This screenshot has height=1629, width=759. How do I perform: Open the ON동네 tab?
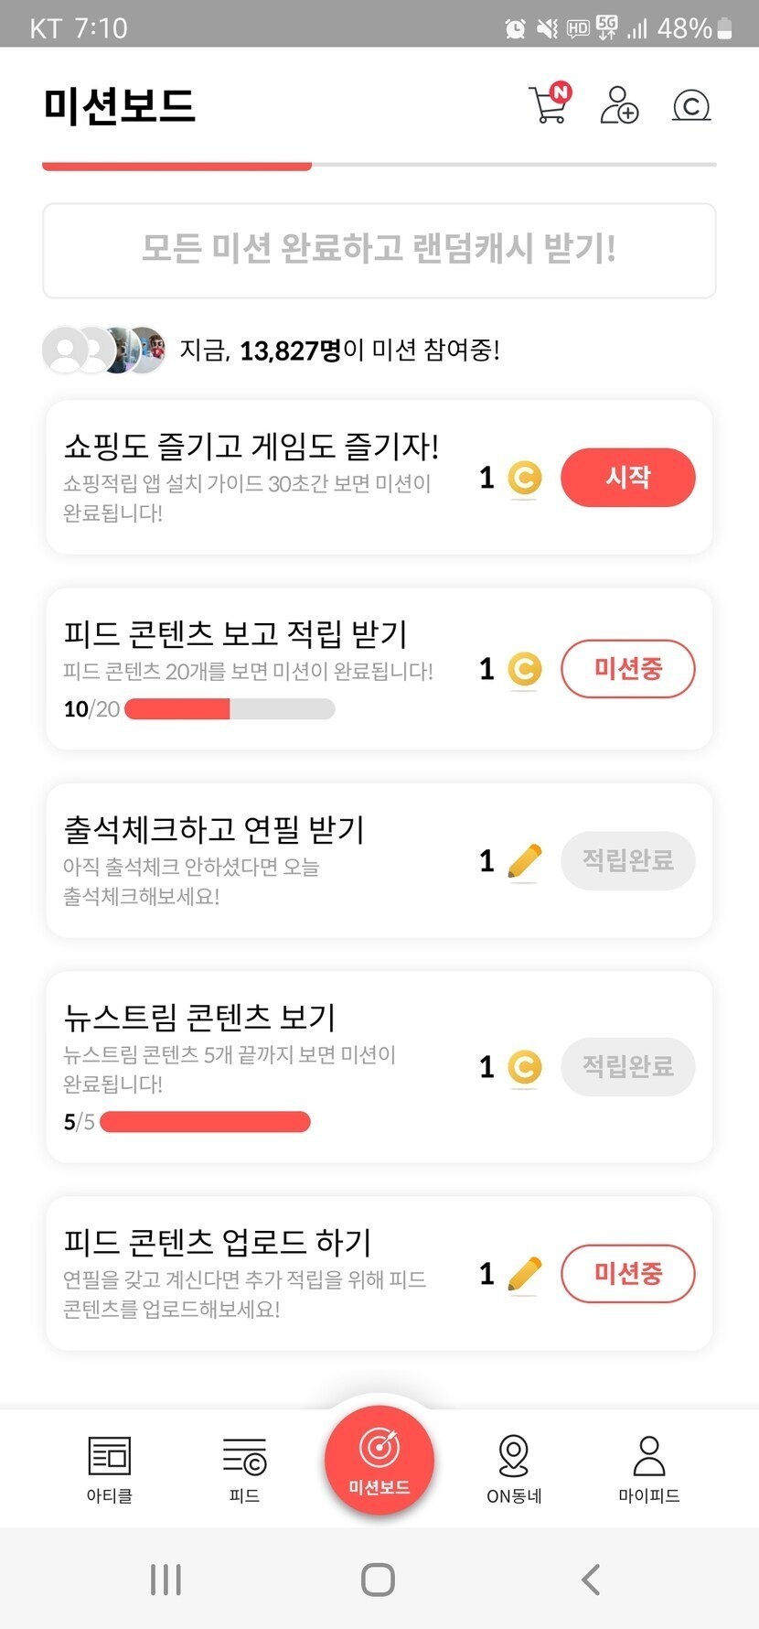click(514, 1469)
